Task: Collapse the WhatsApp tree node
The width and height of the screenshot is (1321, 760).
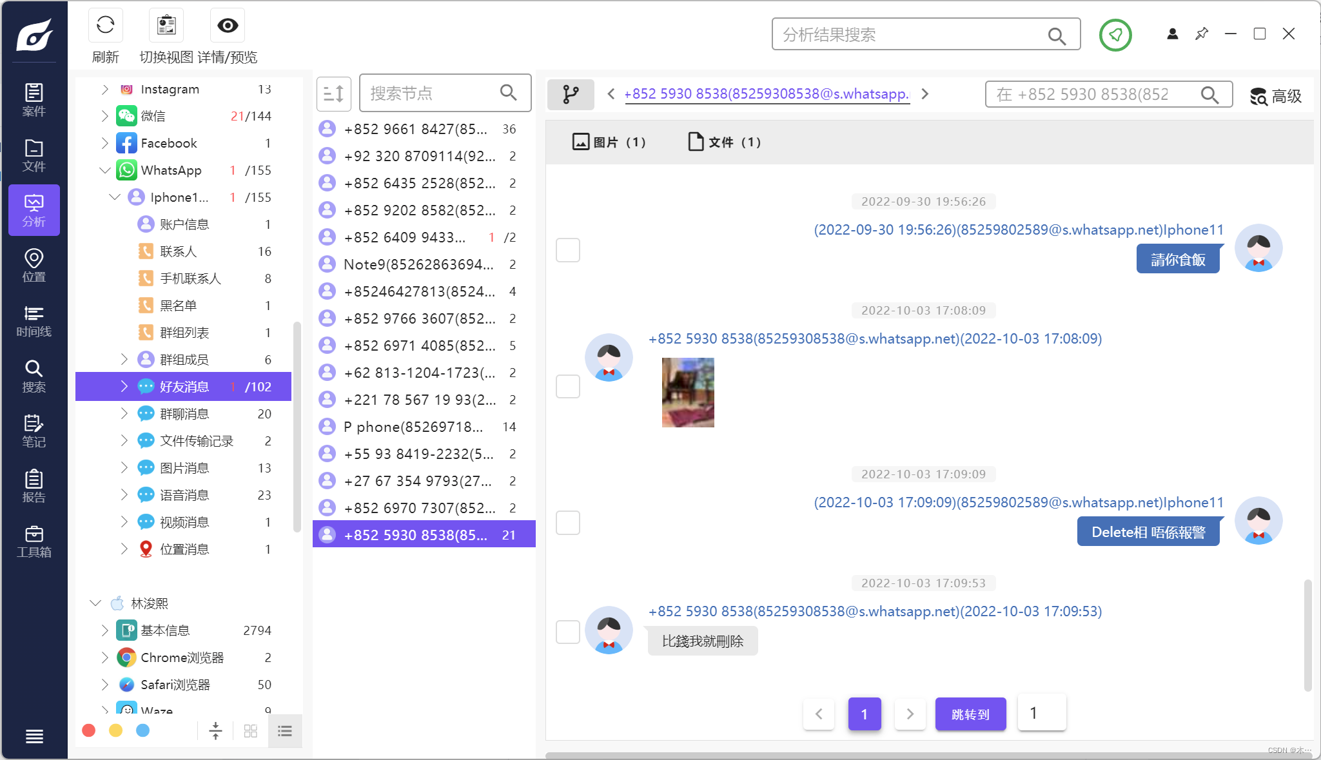Action: [x=104, y=170]
